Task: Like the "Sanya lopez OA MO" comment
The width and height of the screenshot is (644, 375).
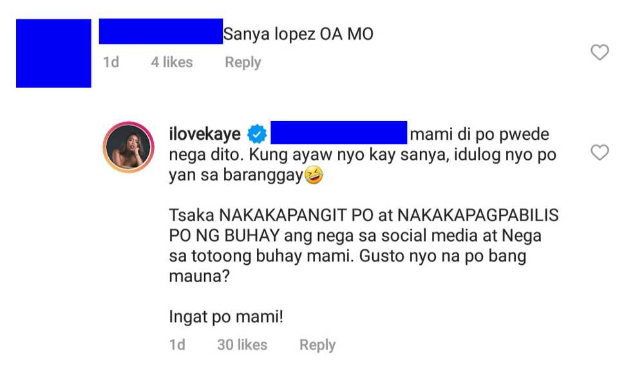Action: point(600,52)
